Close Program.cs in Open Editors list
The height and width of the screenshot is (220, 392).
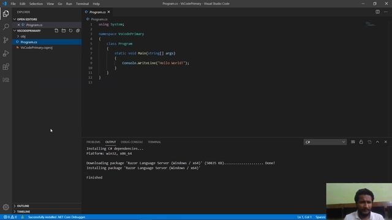pyautogui.click(x=18, y=25)
